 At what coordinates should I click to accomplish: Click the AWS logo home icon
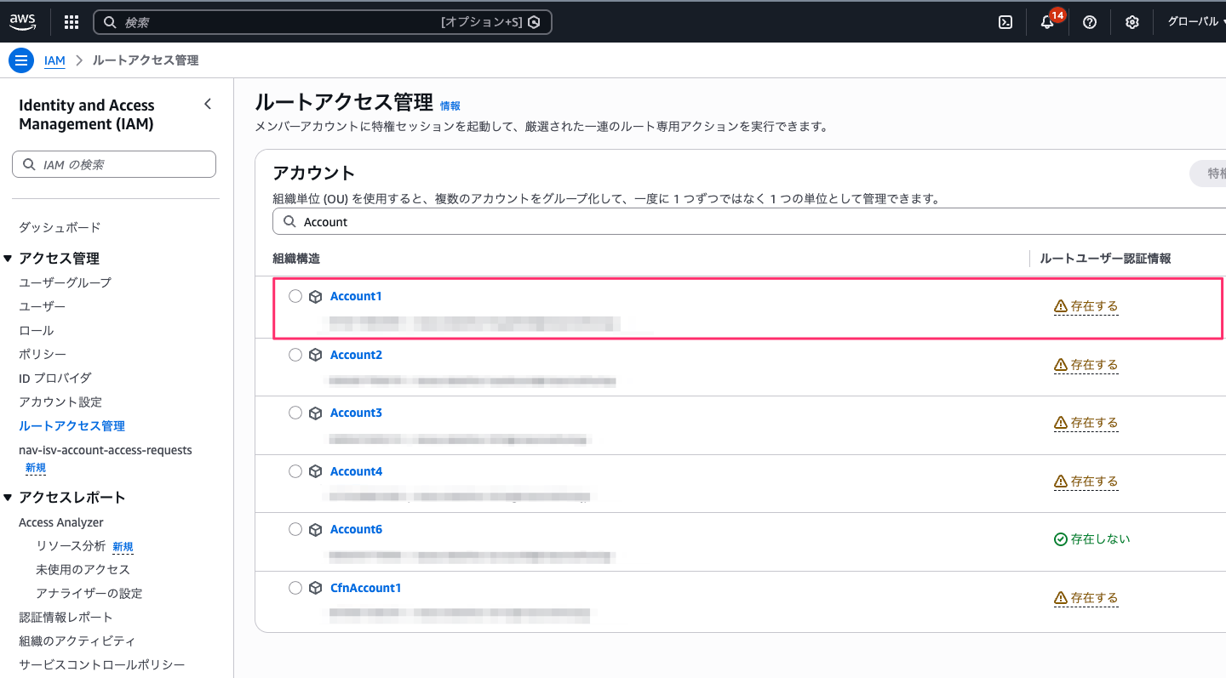click(23, 22)
